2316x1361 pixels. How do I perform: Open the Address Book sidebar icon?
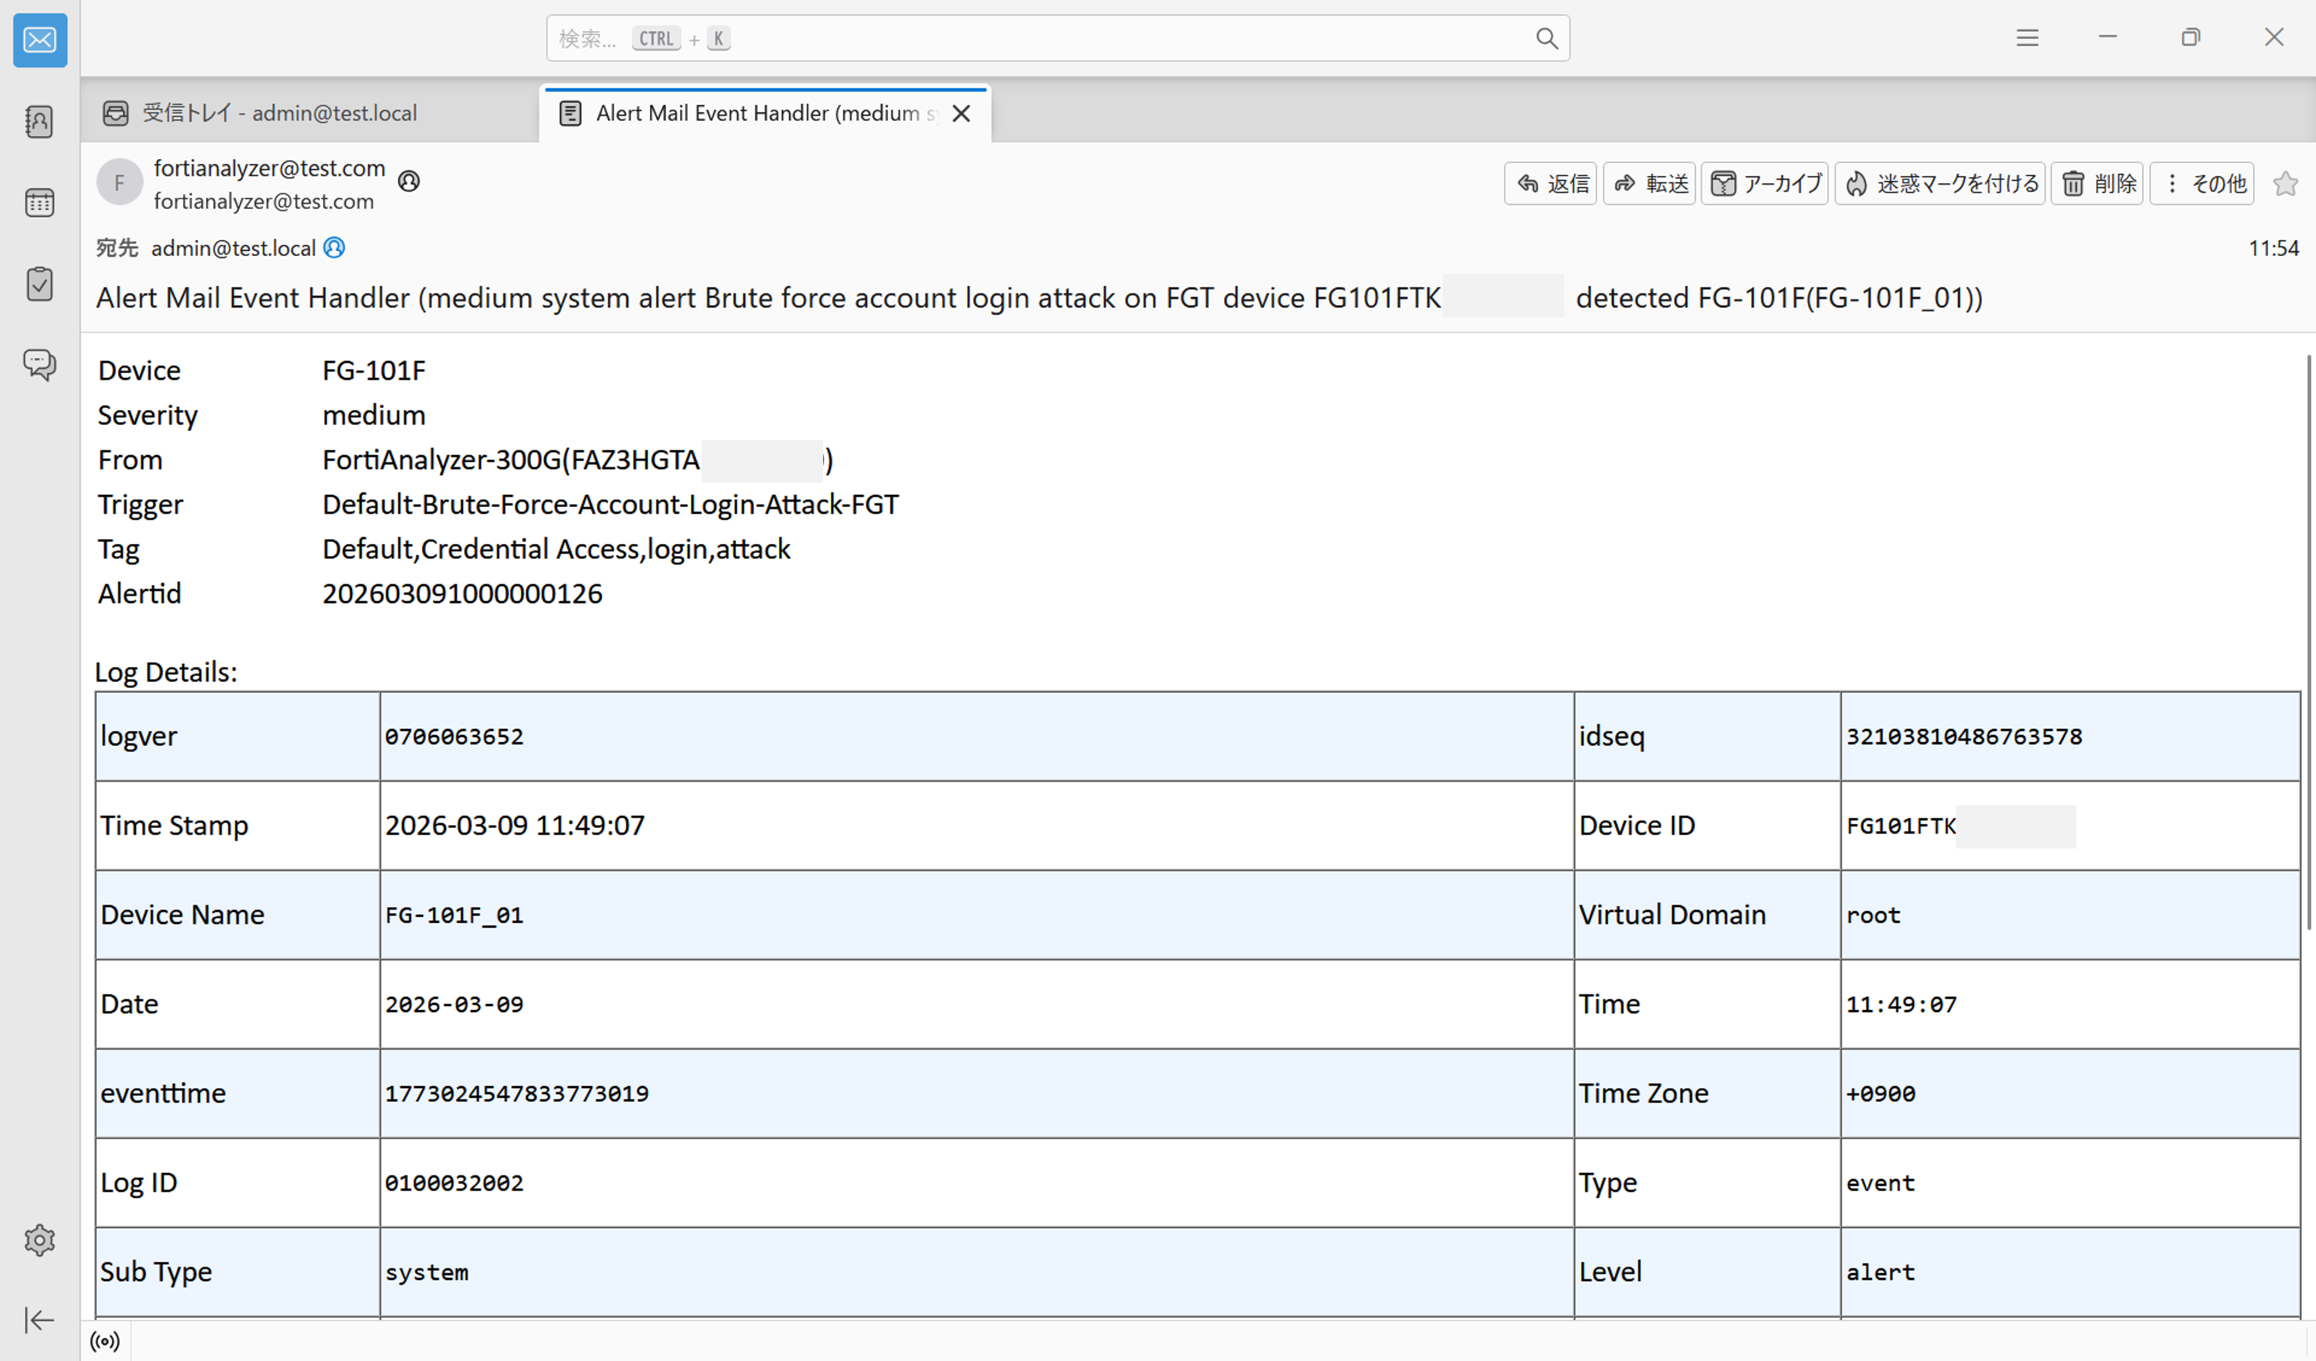tap(40, 122)
